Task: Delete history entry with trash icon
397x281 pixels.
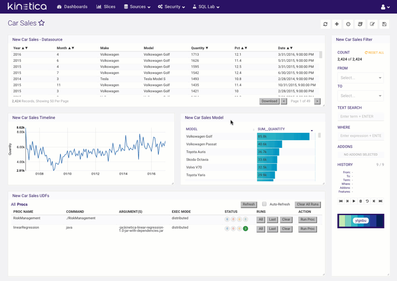Action: pyautogui.click(x=360, y=201)
